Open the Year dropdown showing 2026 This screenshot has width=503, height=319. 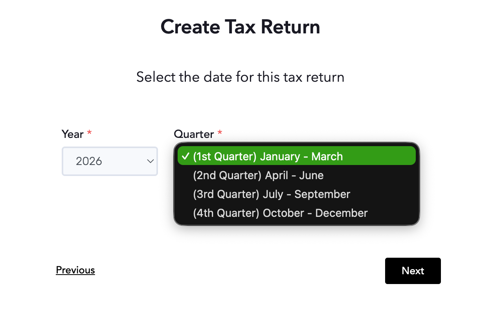(x=110, y=161)
